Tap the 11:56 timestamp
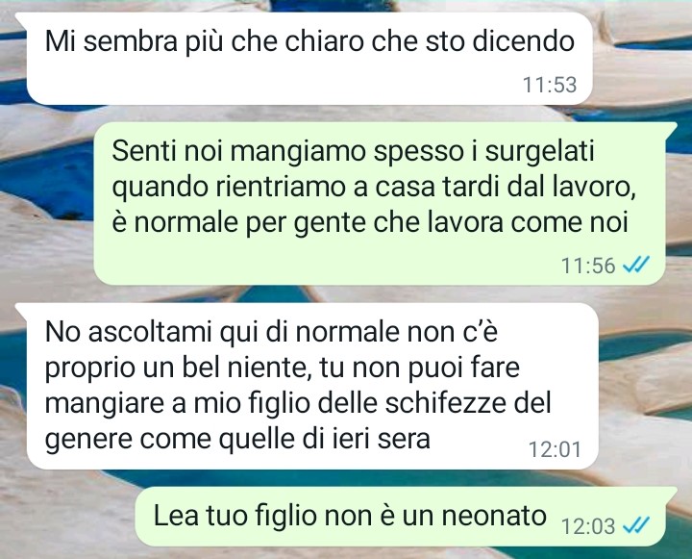Viewport: 692px width, 559px height. [588, 266]
